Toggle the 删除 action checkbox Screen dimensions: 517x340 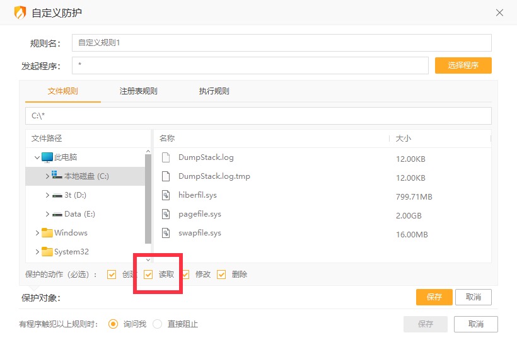(x=221, y=275)
